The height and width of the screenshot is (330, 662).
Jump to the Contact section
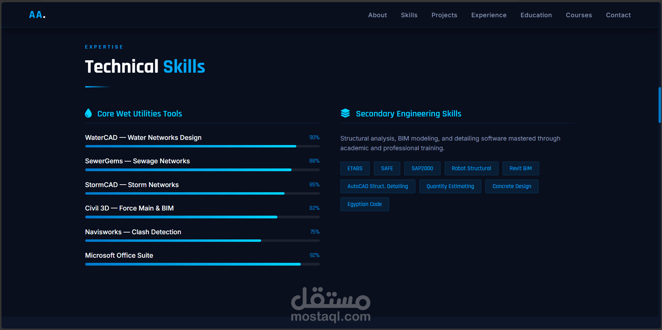click(618, 15)
